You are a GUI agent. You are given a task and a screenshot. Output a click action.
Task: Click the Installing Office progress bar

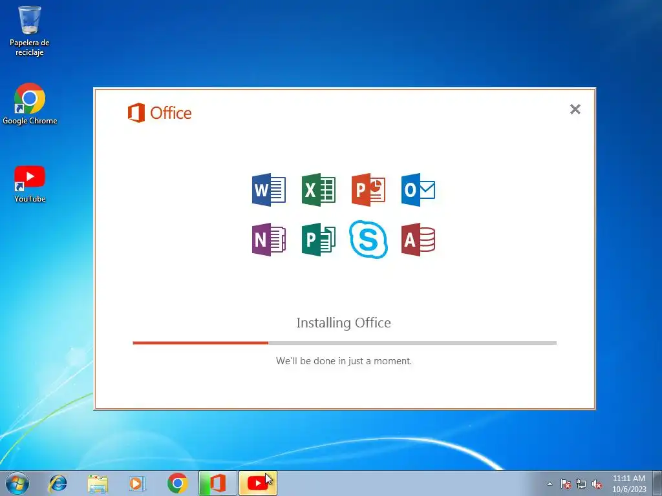345,343
